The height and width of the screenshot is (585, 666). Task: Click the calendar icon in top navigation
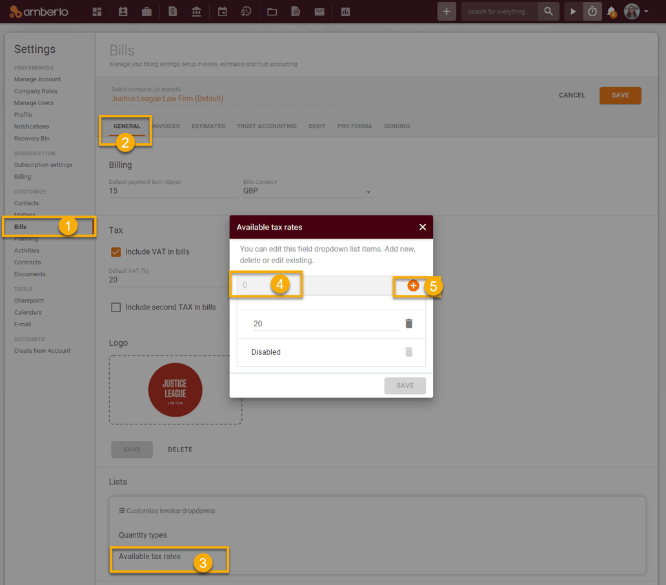point(222,12)
